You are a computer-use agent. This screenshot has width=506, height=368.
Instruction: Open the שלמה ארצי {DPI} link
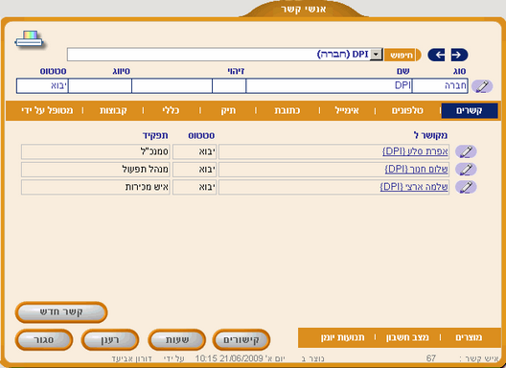click(414, 187)
